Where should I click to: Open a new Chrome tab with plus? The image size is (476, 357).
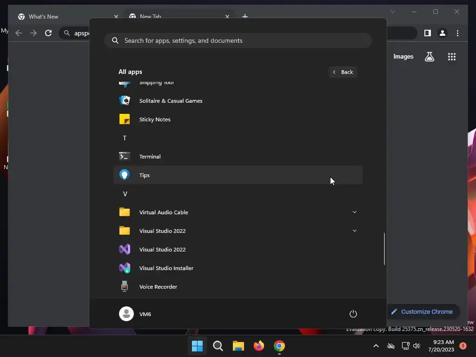[245, 16]
